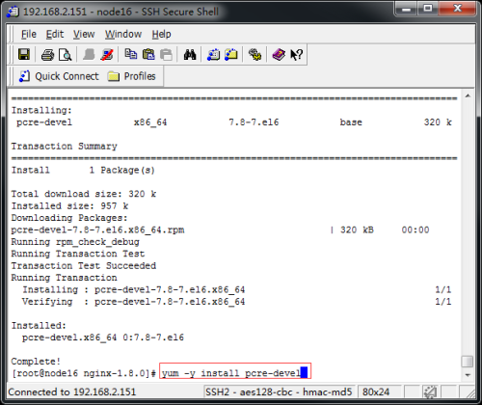
Task: Open the Edit menu
Action: point(55,34)
